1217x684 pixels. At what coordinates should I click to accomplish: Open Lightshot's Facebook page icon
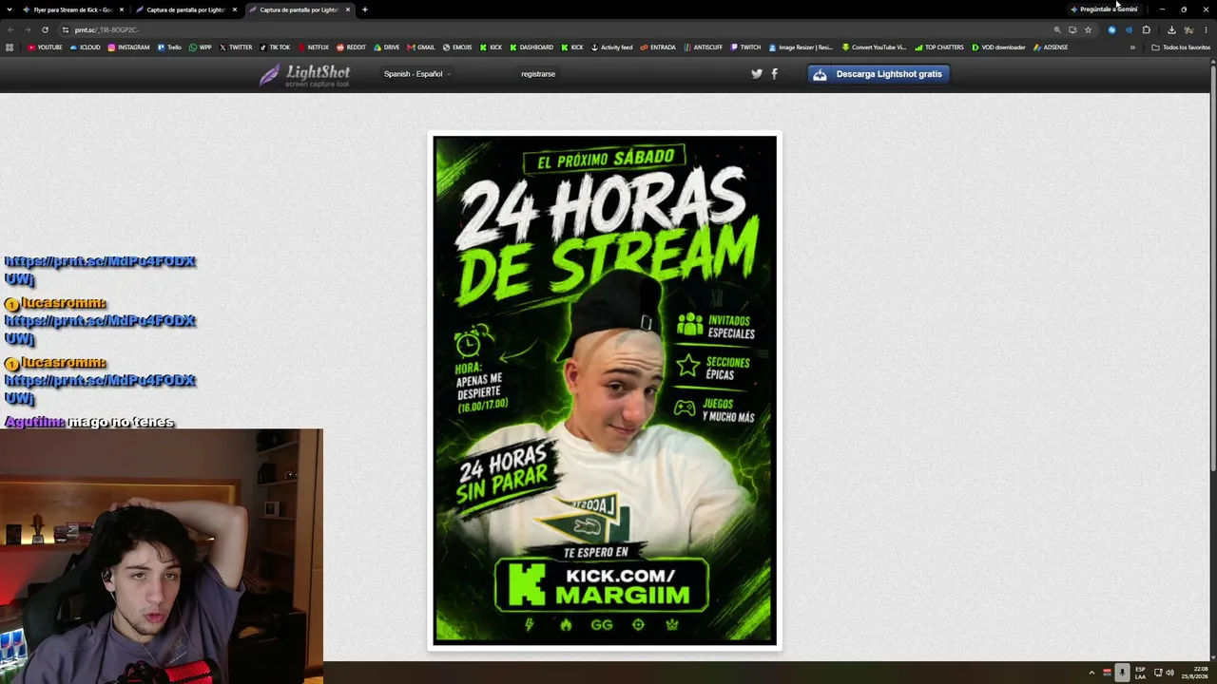pyautogui.click(x=774, y=74)
